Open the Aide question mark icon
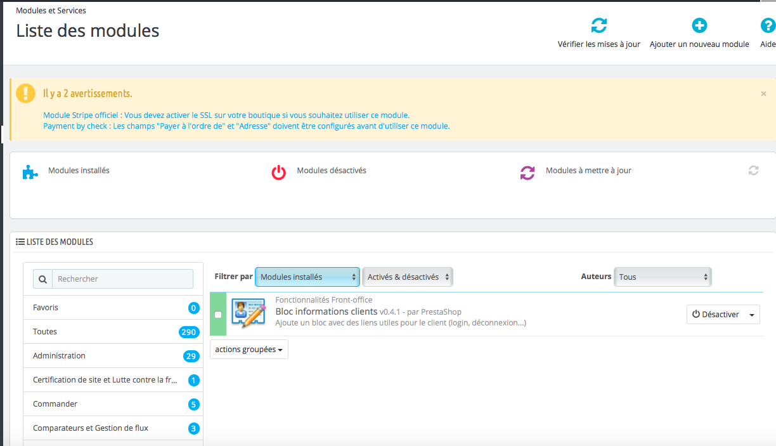 768,25
